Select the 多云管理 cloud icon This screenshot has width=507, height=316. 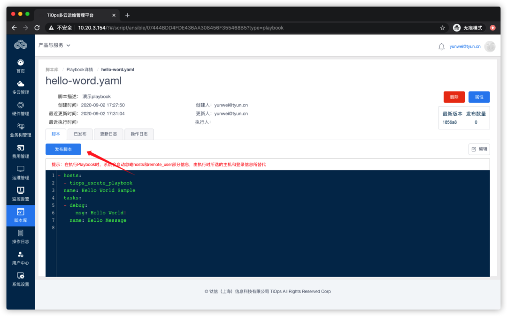[x=20, y=87]
